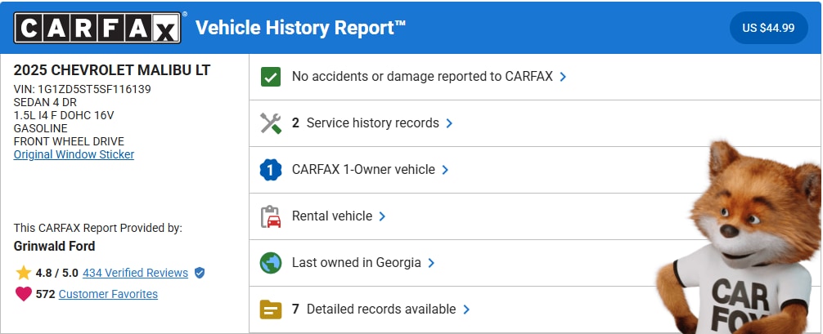Screen dimensions: 823x334
Task: Click the rental vehicle clipboard icon
Action: pyautogui.click(x=270, y=216)
